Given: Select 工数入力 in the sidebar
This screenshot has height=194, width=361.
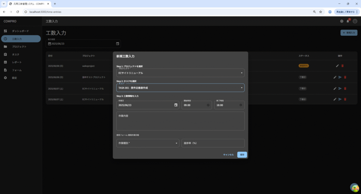Looking at the screenshot, I should (x=21, y=39).
